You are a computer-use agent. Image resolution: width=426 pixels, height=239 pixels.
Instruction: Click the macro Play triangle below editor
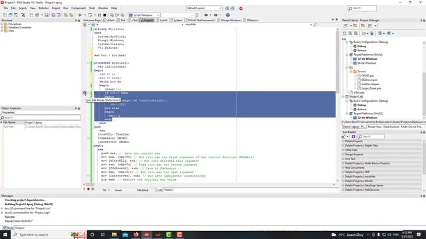(85, 189)
